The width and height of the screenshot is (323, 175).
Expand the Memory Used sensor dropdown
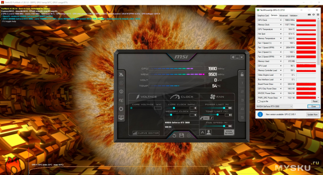click(281, 61)
